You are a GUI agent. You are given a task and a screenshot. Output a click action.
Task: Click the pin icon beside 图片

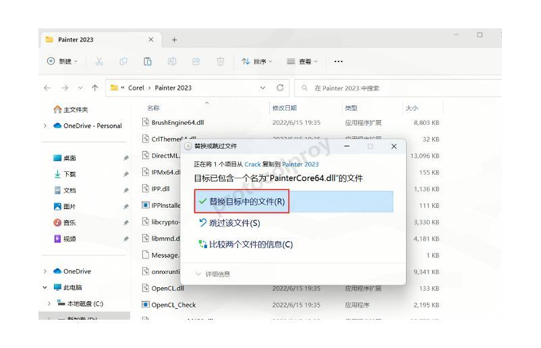[x=126, y=206]
